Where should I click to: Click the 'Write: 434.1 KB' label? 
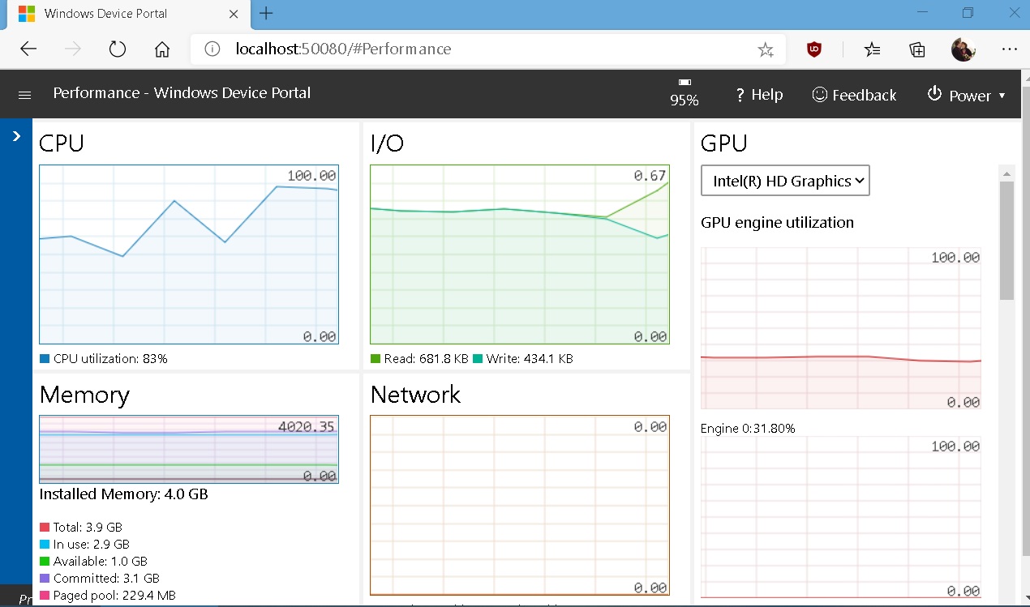click(530, 358)
